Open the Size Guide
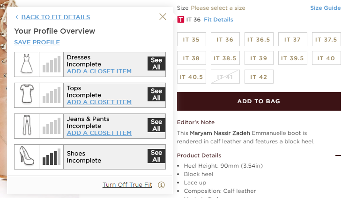Image resolution: width=349 pixels, height=198 pixels. pos(325,8)
